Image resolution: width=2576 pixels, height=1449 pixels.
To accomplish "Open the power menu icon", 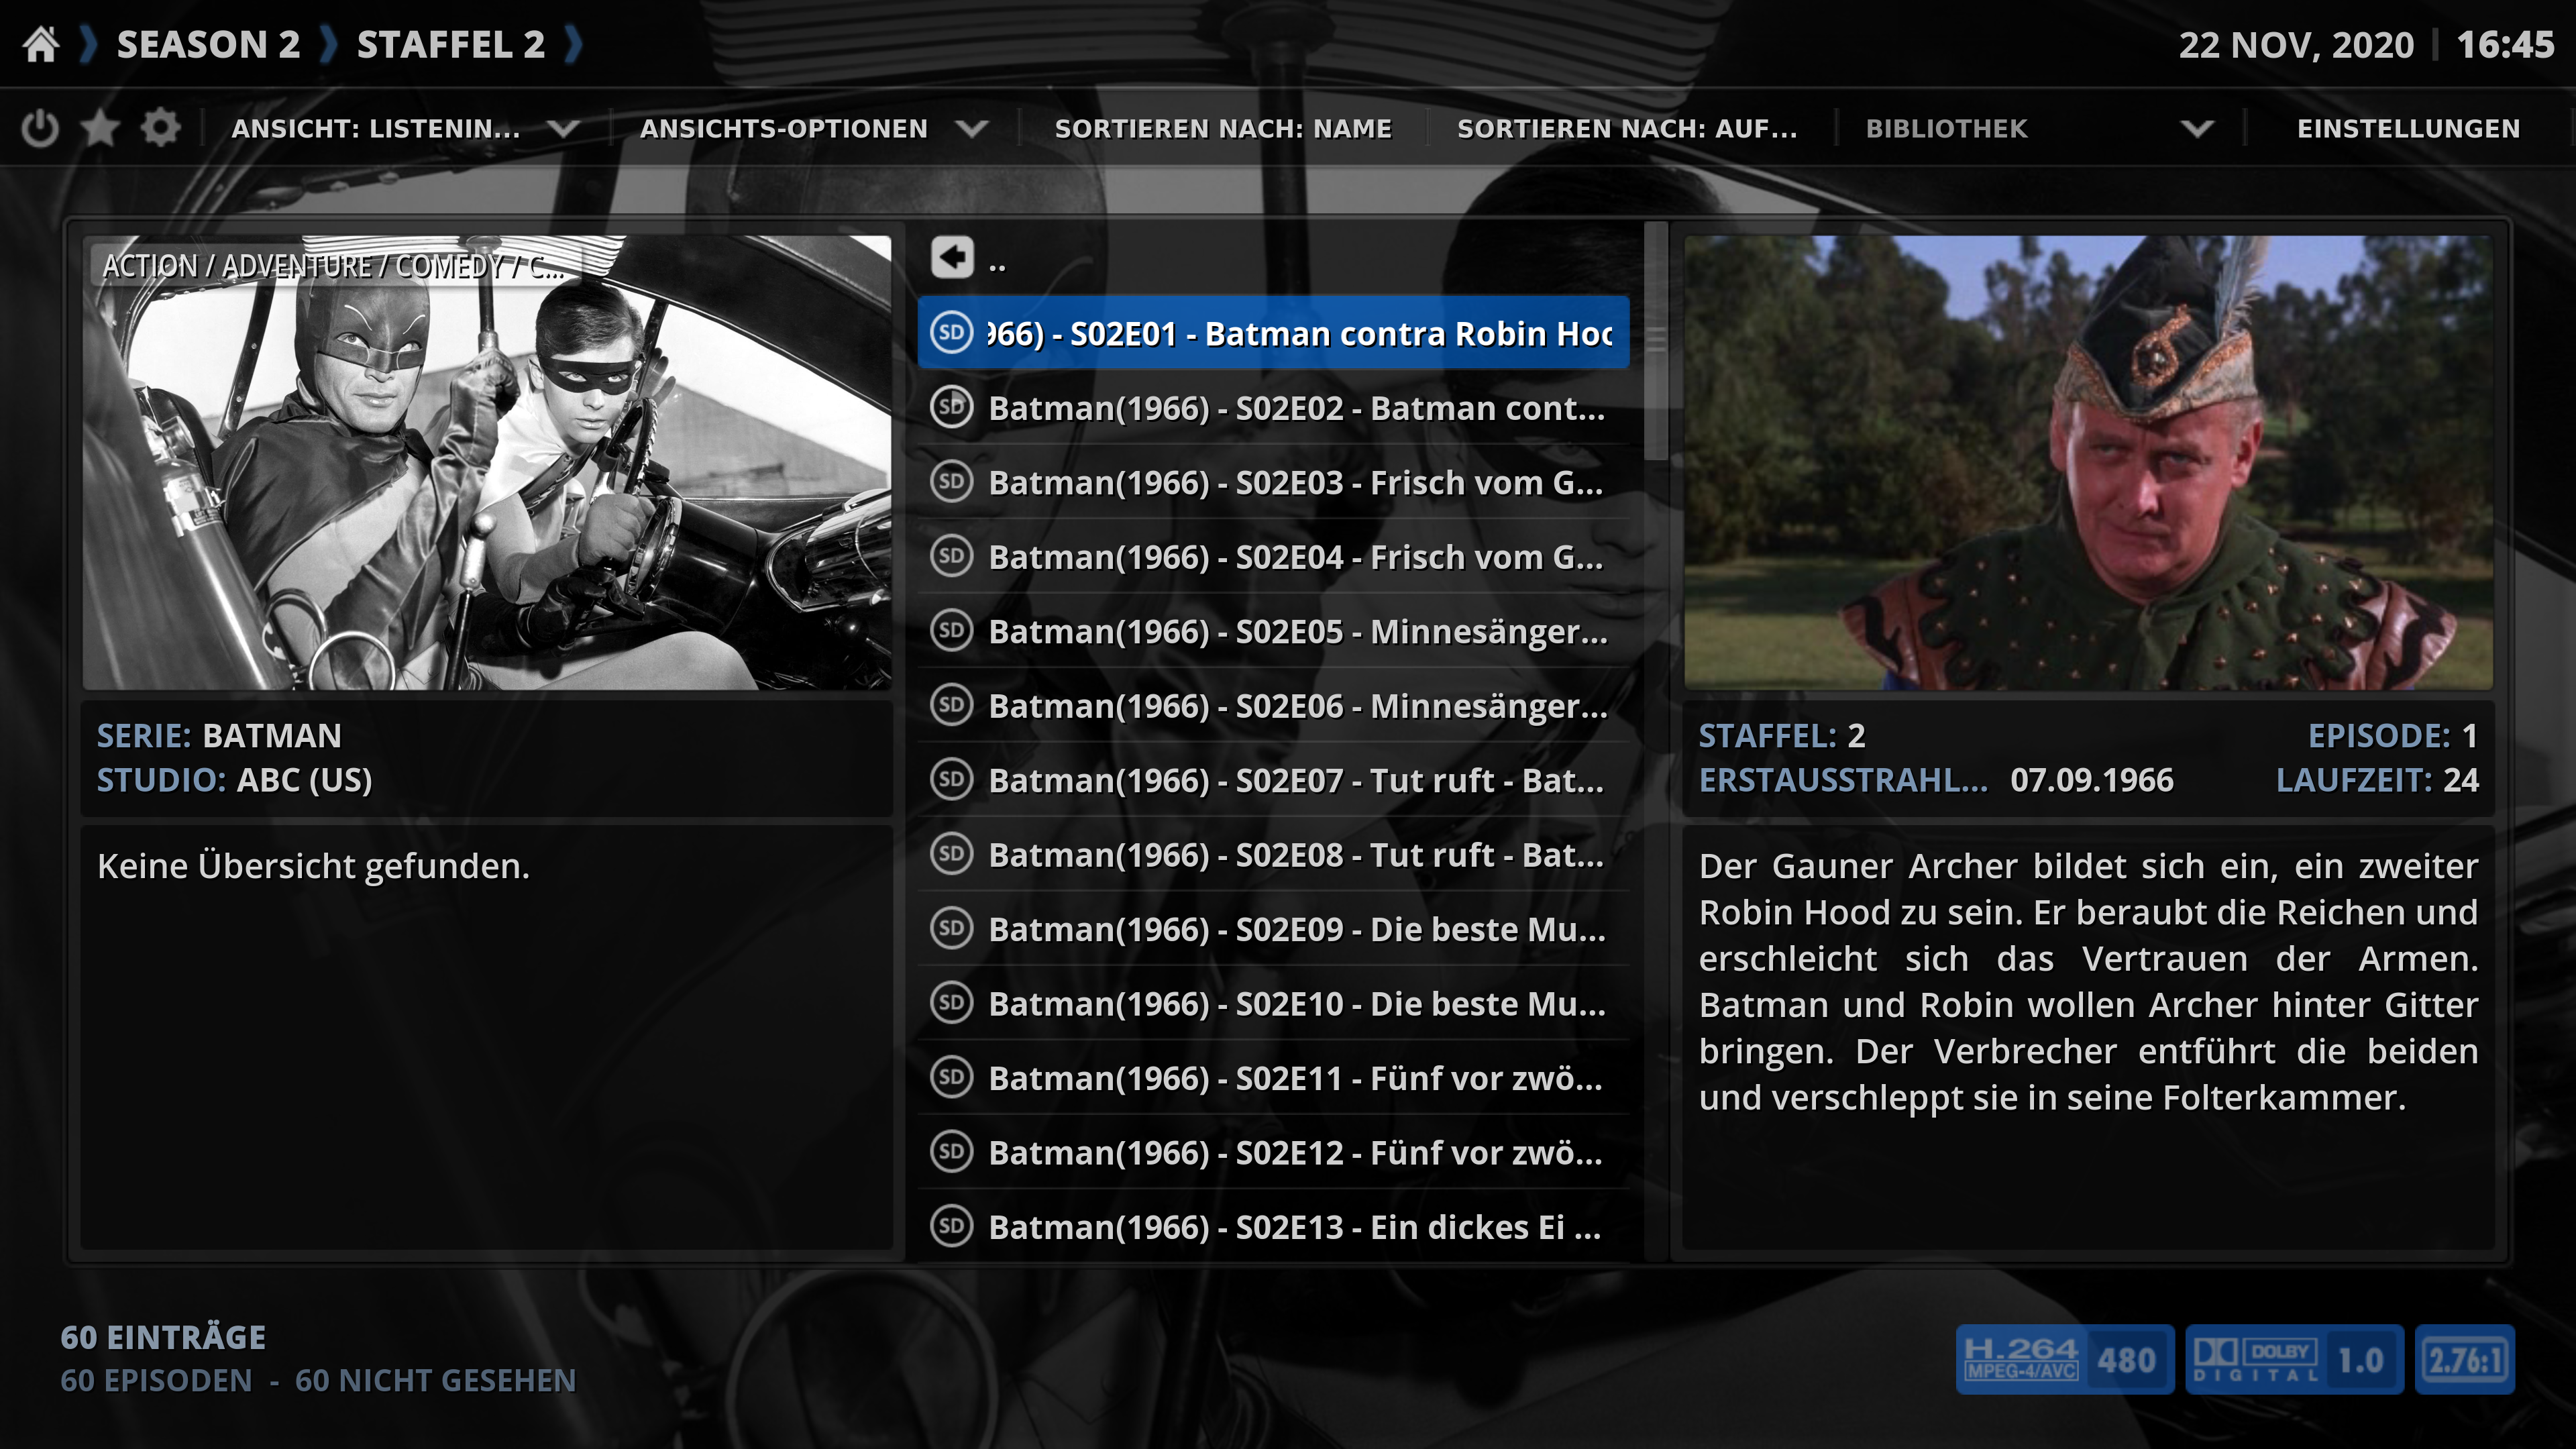I will (x=40, y=129).
